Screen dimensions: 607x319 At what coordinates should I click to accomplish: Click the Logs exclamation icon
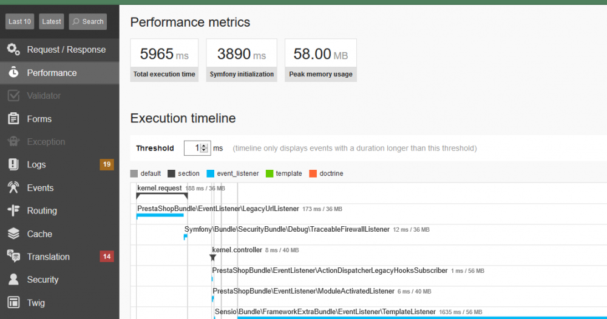13,165
